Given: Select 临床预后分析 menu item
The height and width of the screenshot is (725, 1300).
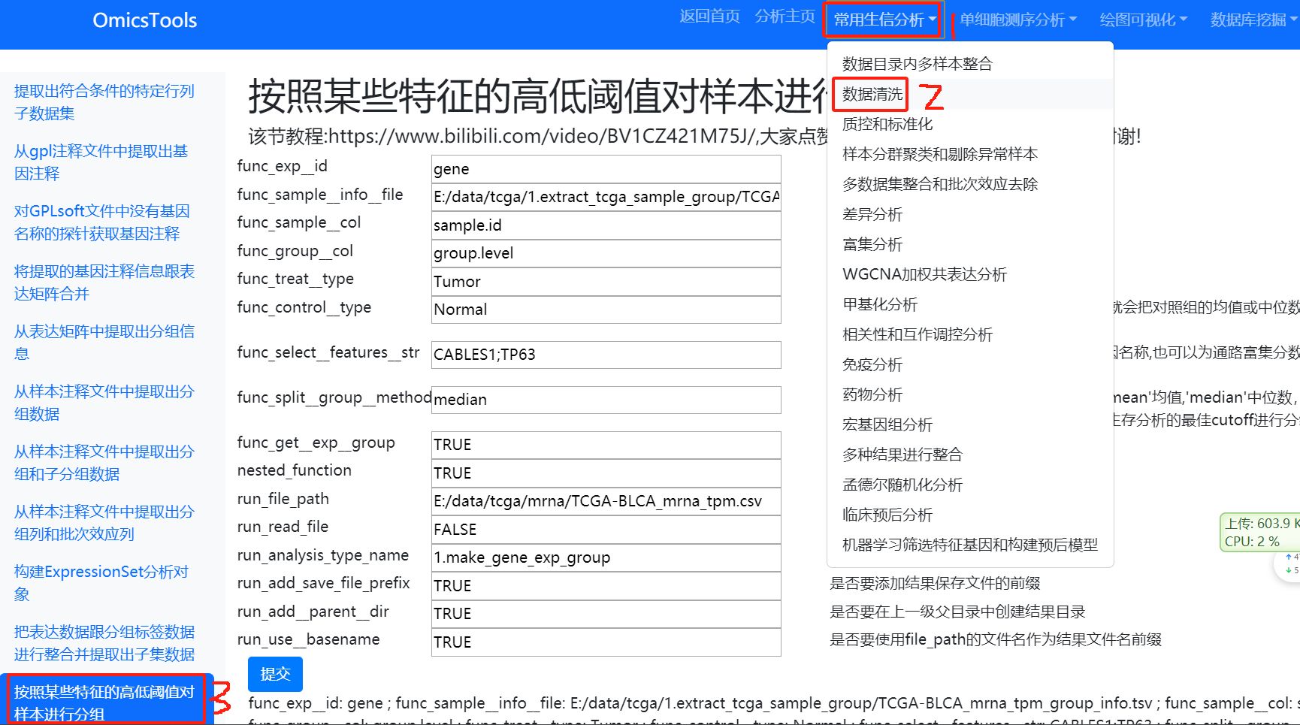Looking at the screenshot, I should pyautogui.click(x=970, y=515).
